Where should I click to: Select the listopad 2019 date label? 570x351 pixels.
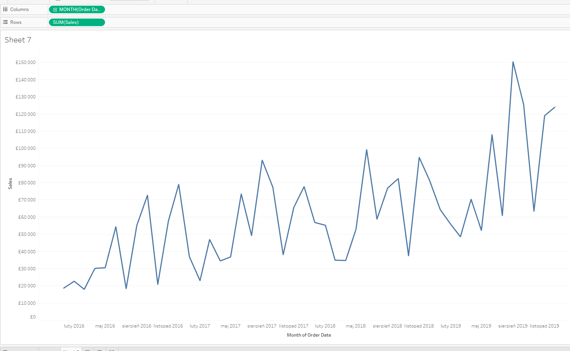click(x=544, y=326)
